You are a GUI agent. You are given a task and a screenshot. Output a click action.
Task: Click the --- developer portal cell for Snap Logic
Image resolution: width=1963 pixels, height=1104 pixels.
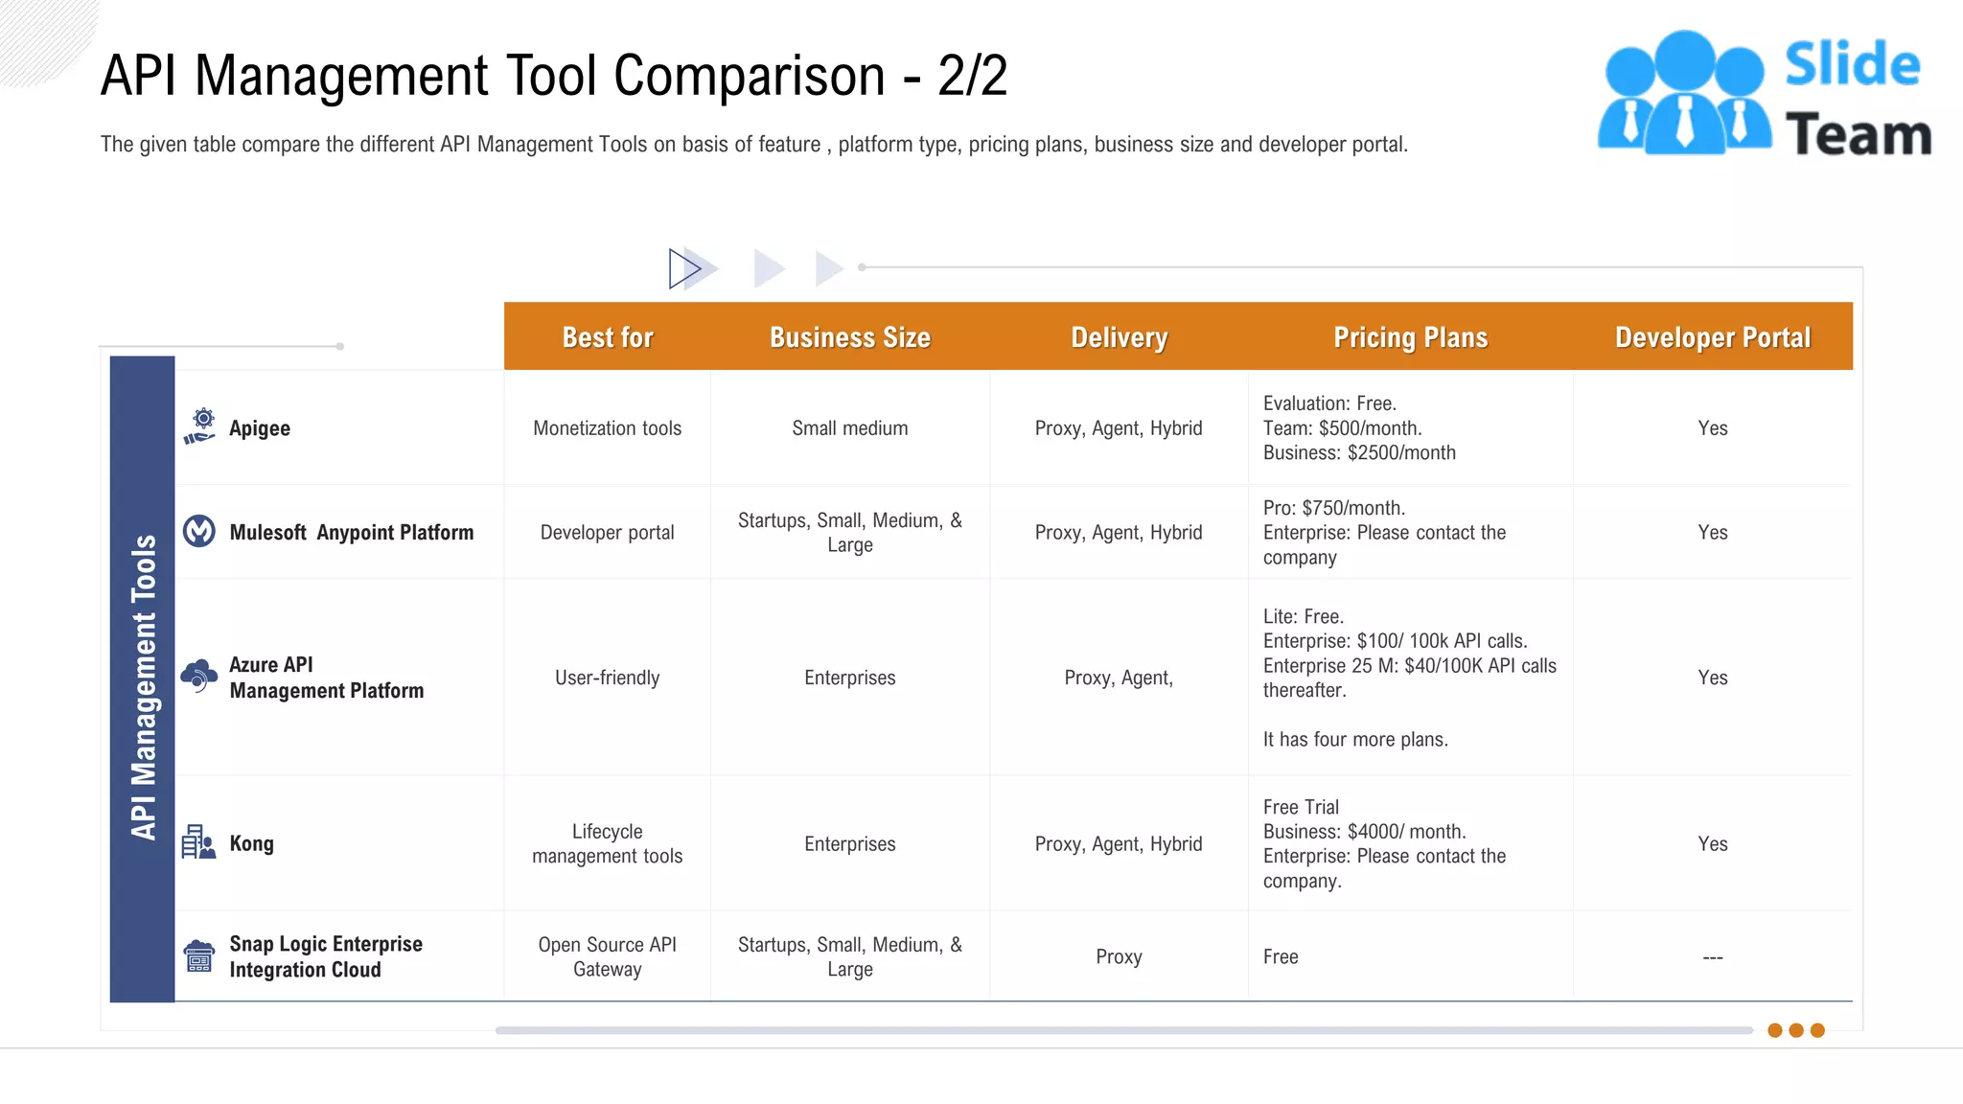pos(1713,956)
